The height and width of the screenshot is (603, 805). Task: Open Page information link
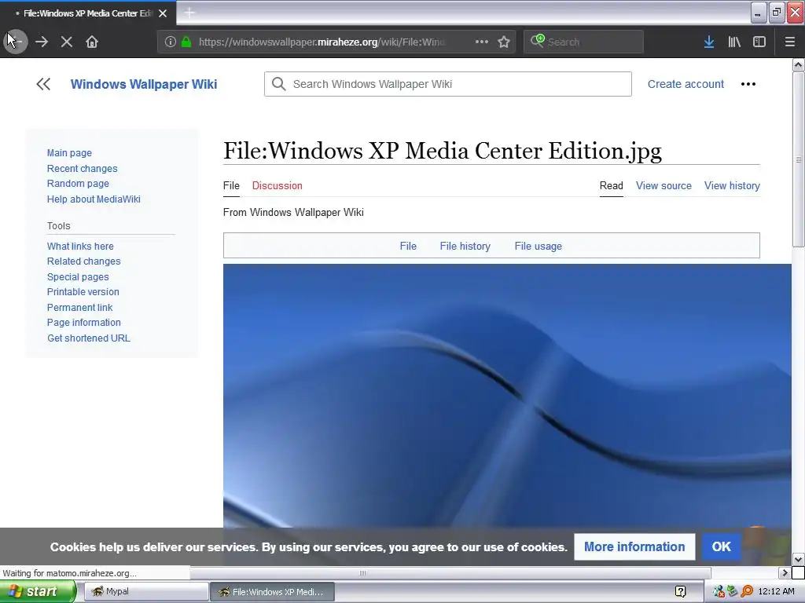pos(83,323)
